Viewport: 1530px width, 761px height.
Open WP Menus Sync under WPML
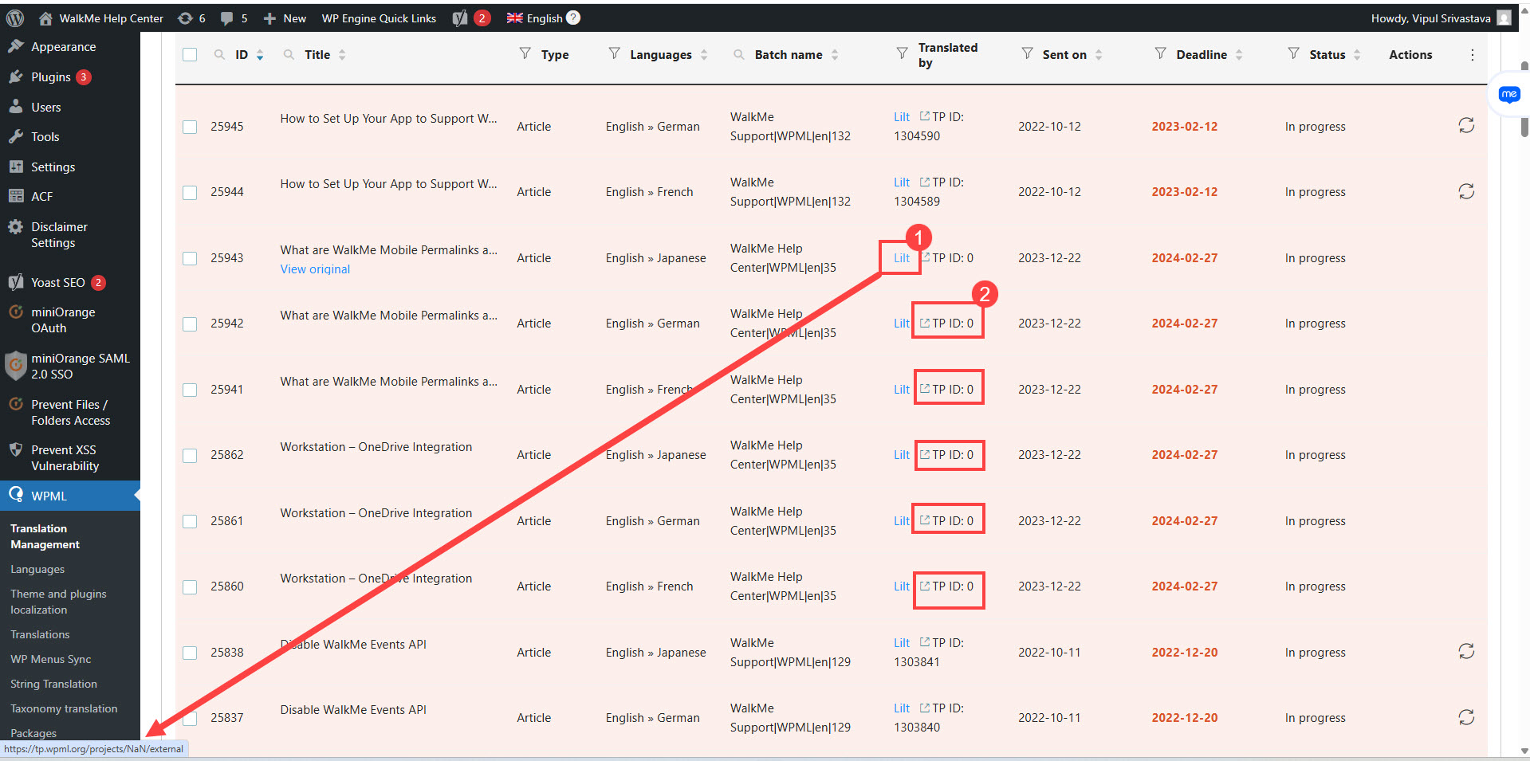(x=50, y=659)
